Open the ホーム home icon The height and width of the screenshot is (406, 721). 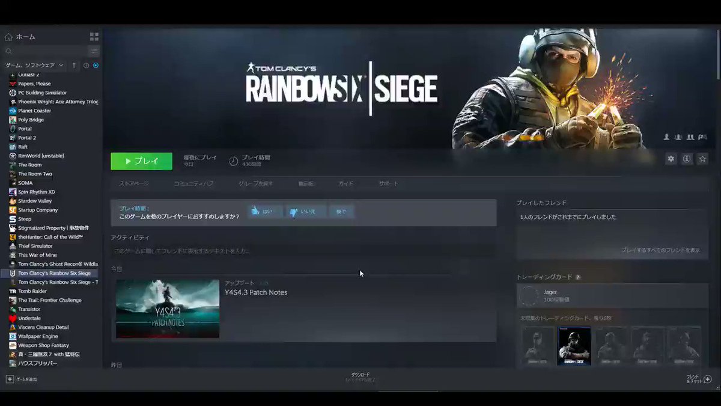coord(8,37)
